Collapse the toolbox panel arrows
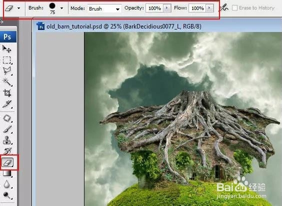 point(1,22)
